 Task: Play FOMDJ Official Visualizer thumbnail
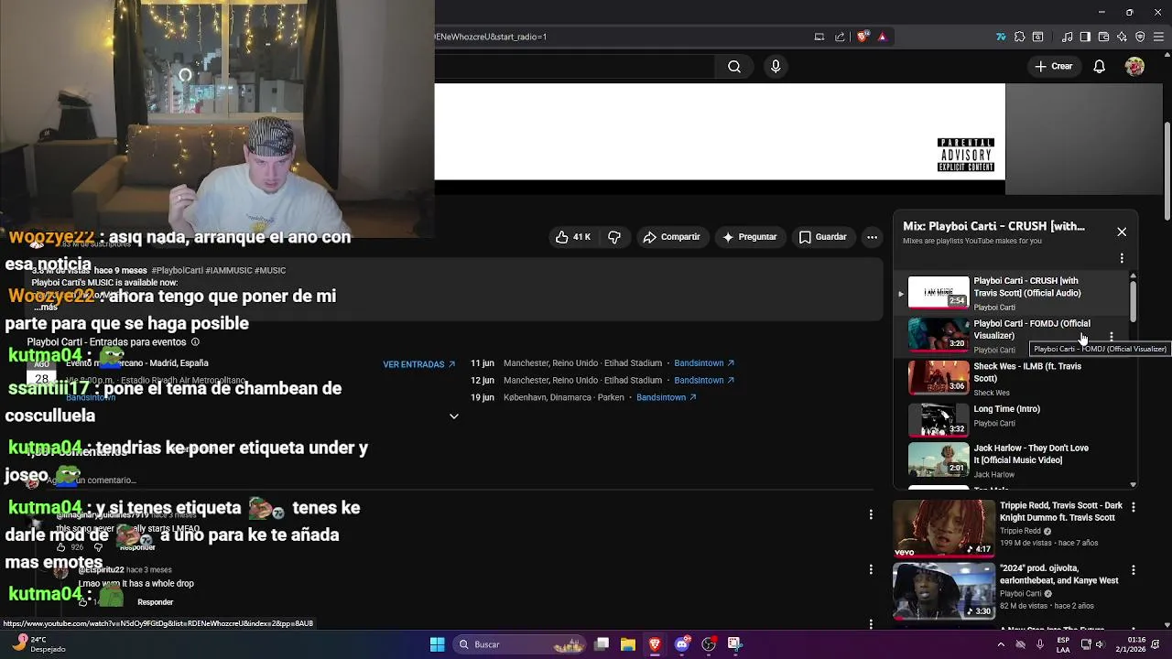tap(939, 335)
